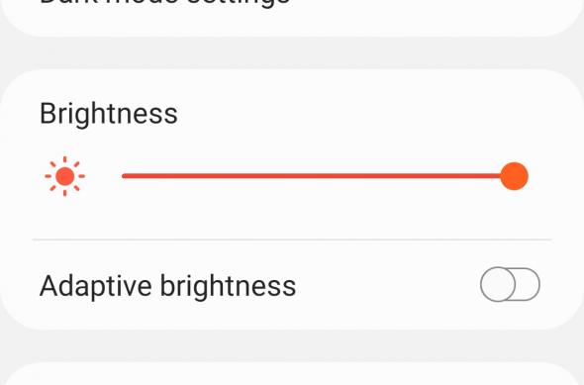584x385 pixels.
Task: Tap the Adaptive brightness switch knob
Action: tap(498, 284)
